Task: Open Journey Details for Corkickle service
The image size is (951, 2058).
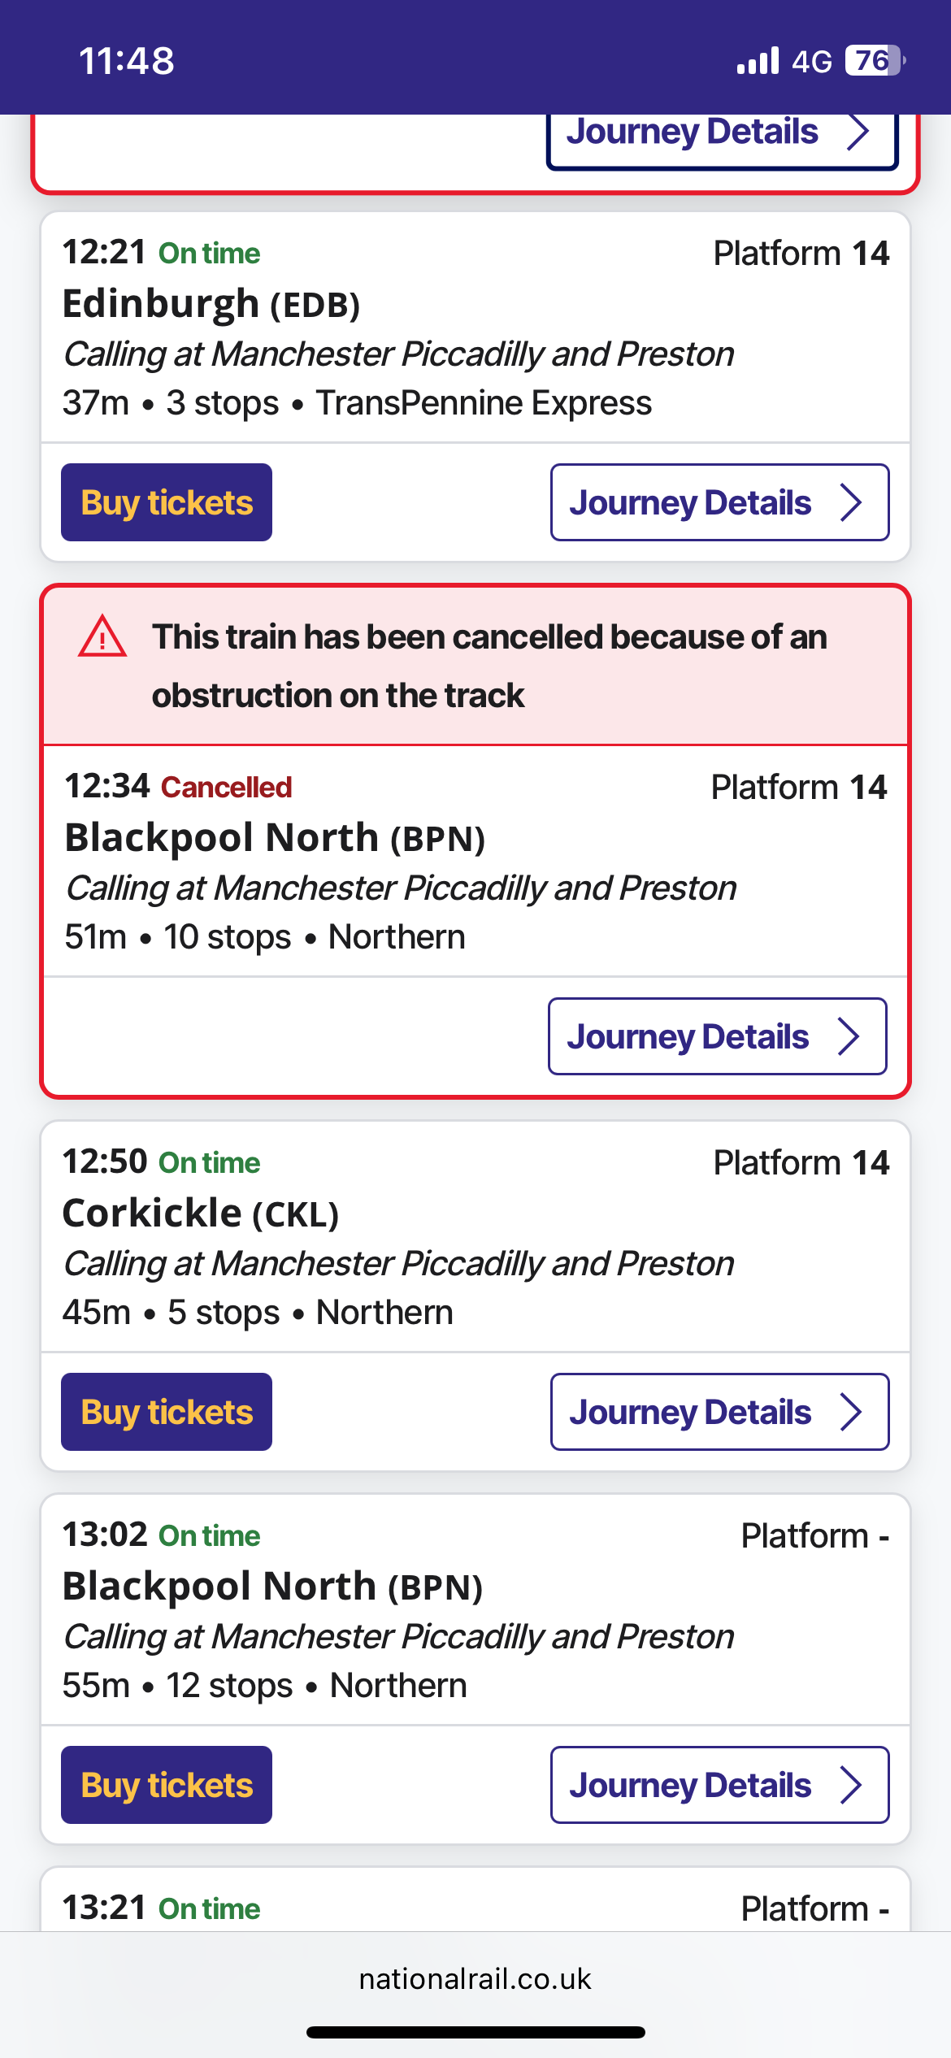Action: click(691, 1412)
